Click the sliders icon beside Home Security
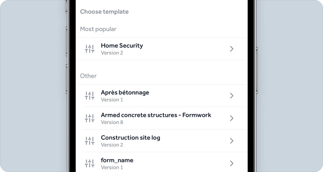This screenshot has width=323, height=172. [89, 49]
